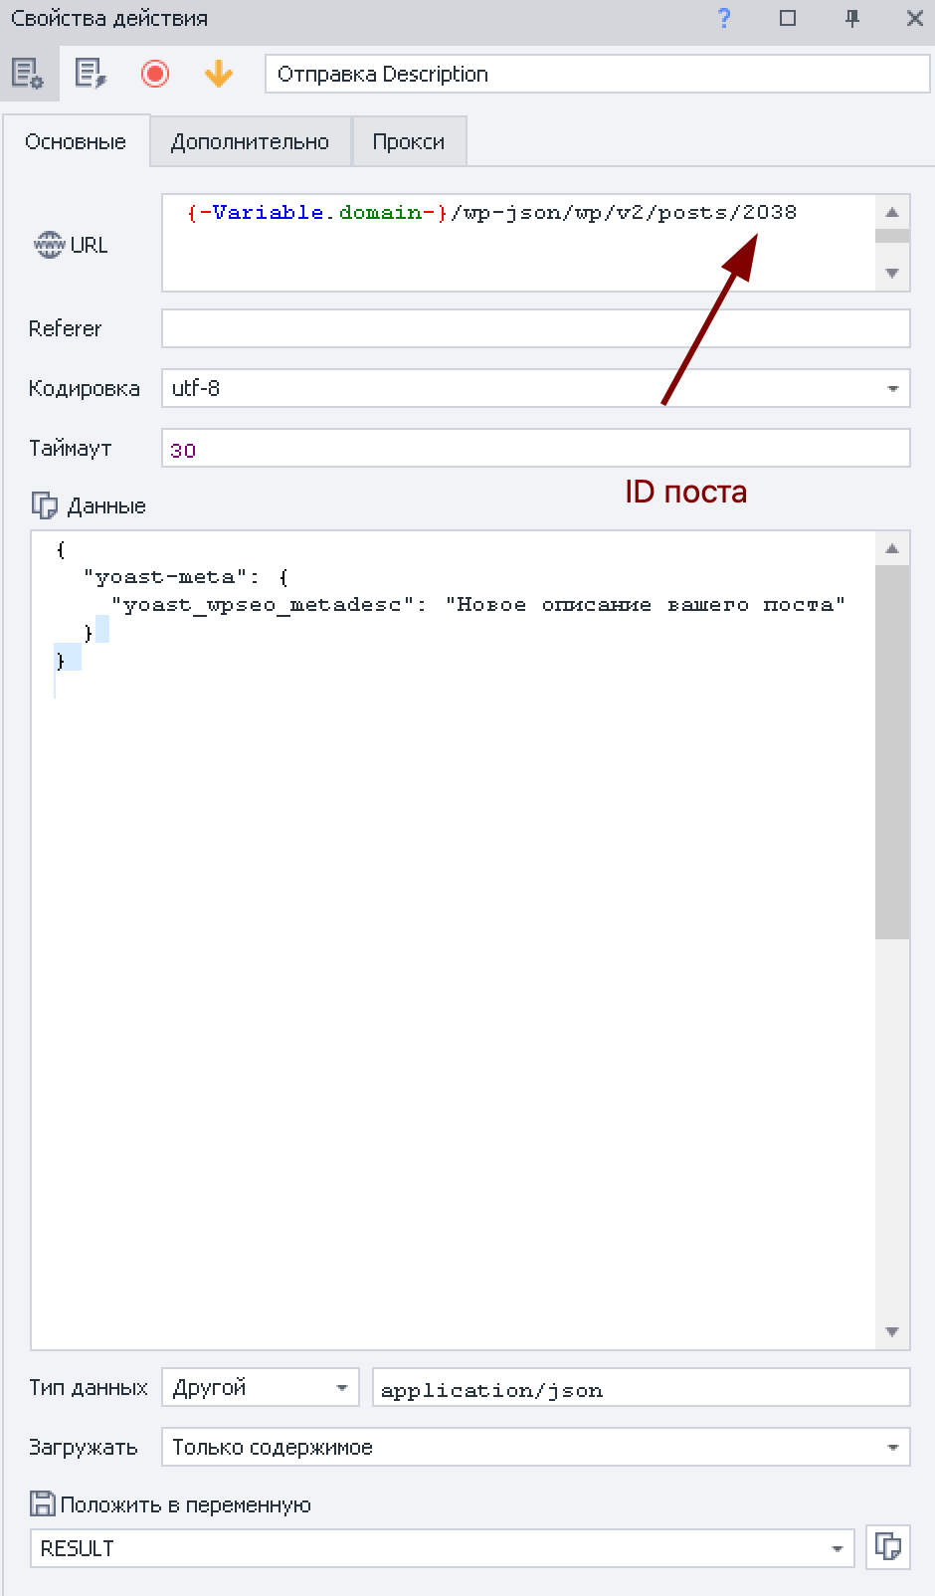Open the Тип данных dropdown

coord(341,1388)
